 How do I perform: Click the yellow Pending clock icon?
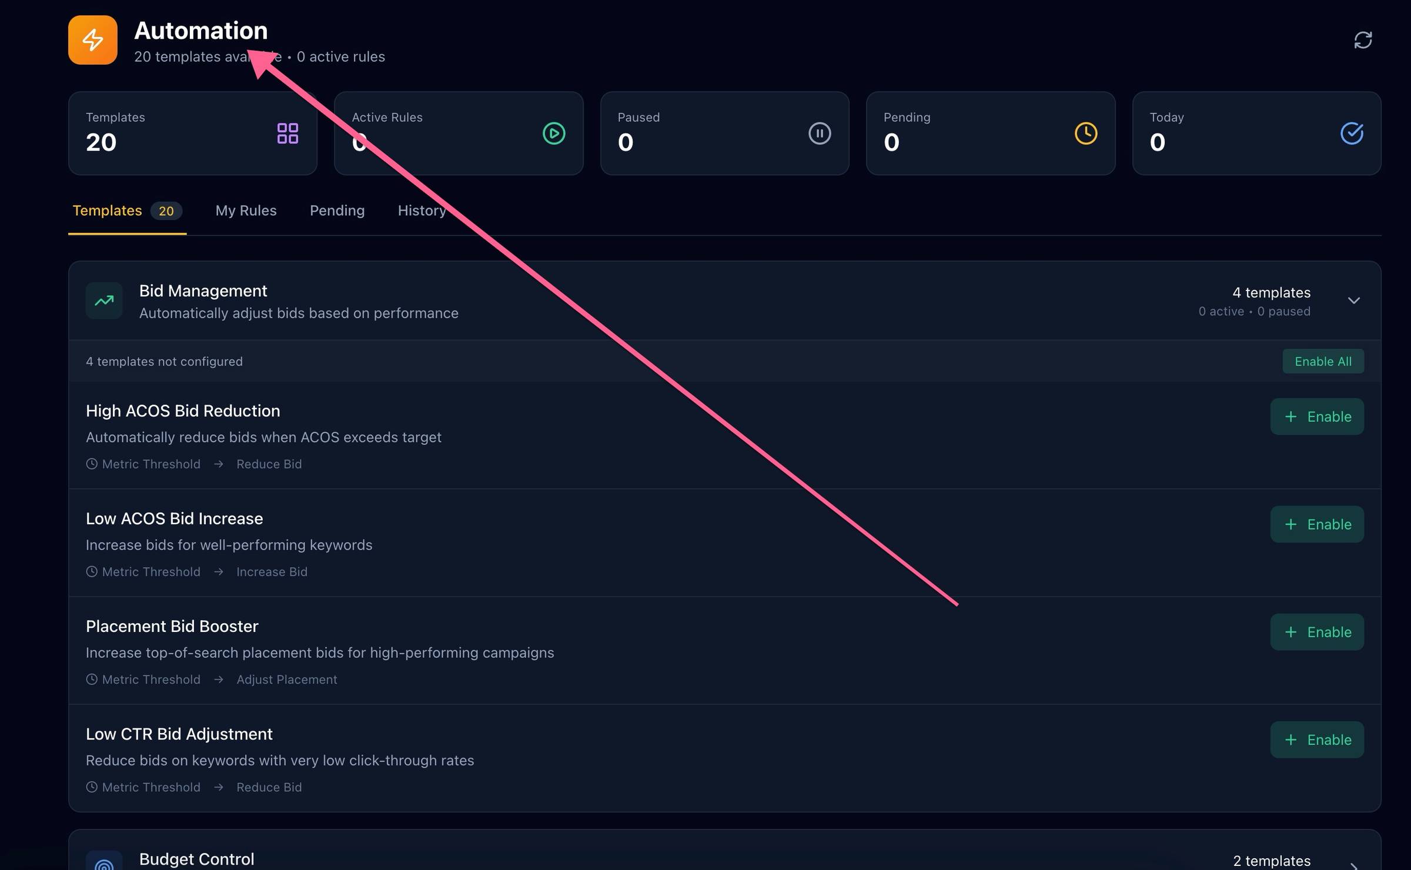(1086, 133)
